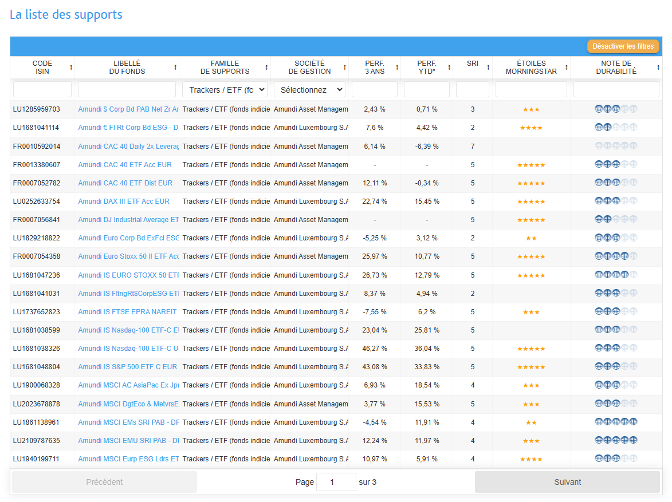Click Société de gestion sort icon
672x502 pixels.
tap(344, 68)
